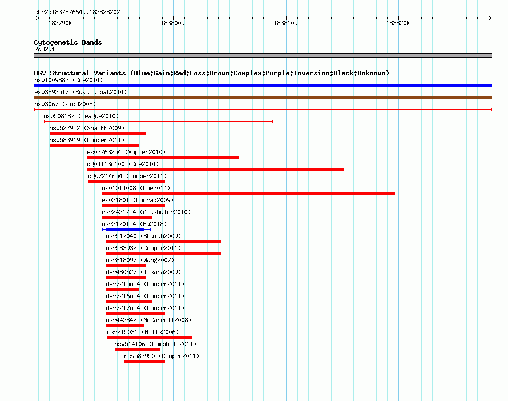Screen dimensions: 508x401
Task: Open the dgv7215n54 (Cooper2011) variant label
Action: 145,284
